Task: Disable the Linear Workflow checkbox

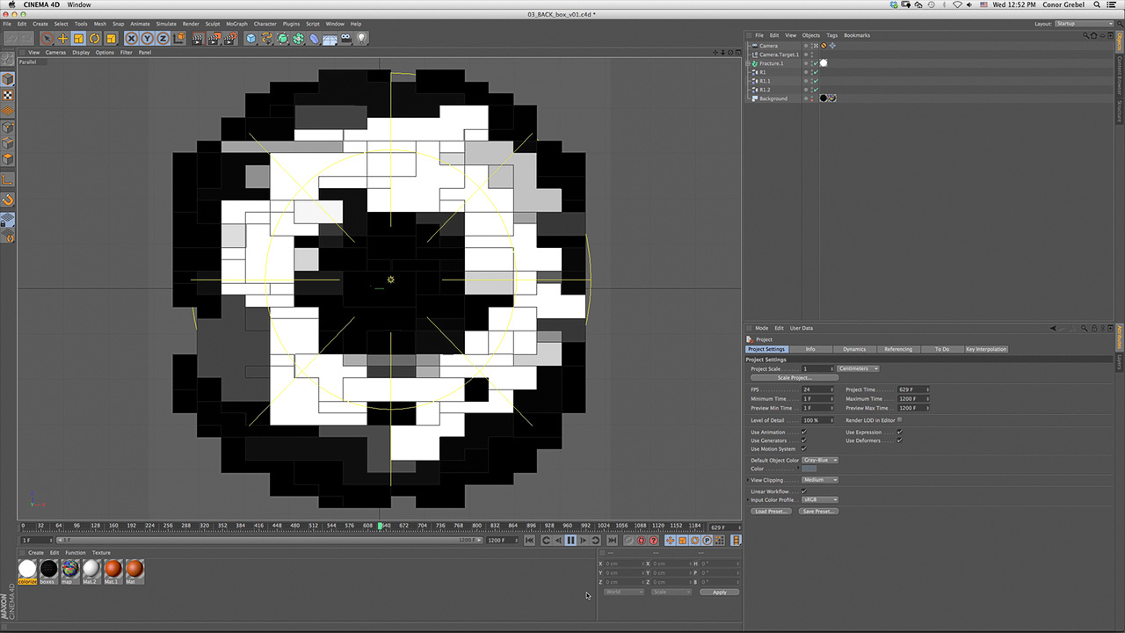Action: 804,491
